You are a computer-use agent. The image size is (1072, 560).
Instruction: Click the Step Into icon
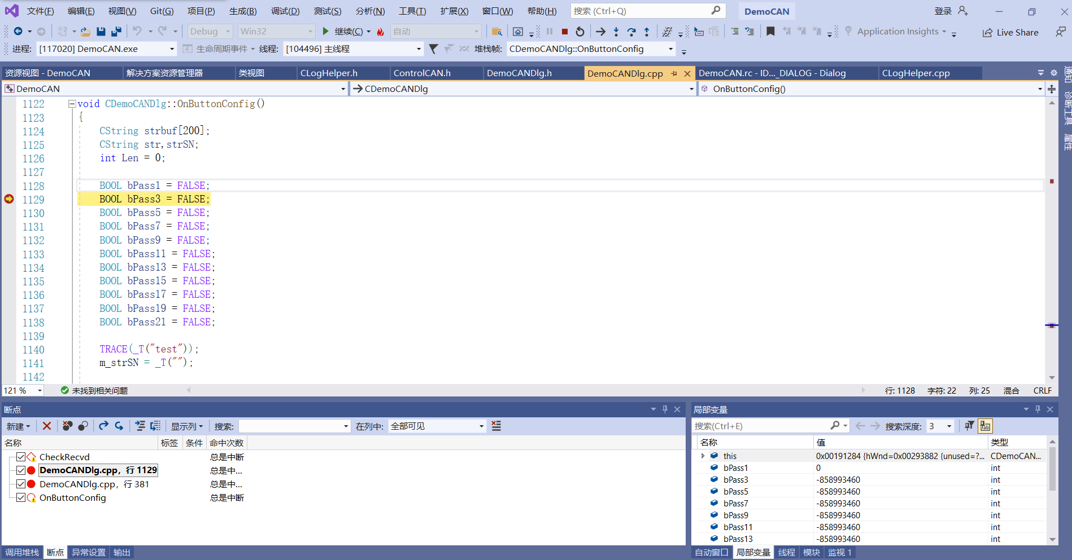(x=616, y=31)
